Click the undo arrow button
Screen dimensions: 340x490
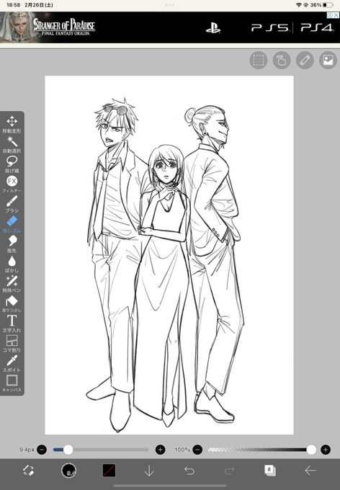click(189, 471)
